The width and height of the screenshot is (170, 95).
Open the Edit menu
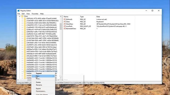pos(23,14)
